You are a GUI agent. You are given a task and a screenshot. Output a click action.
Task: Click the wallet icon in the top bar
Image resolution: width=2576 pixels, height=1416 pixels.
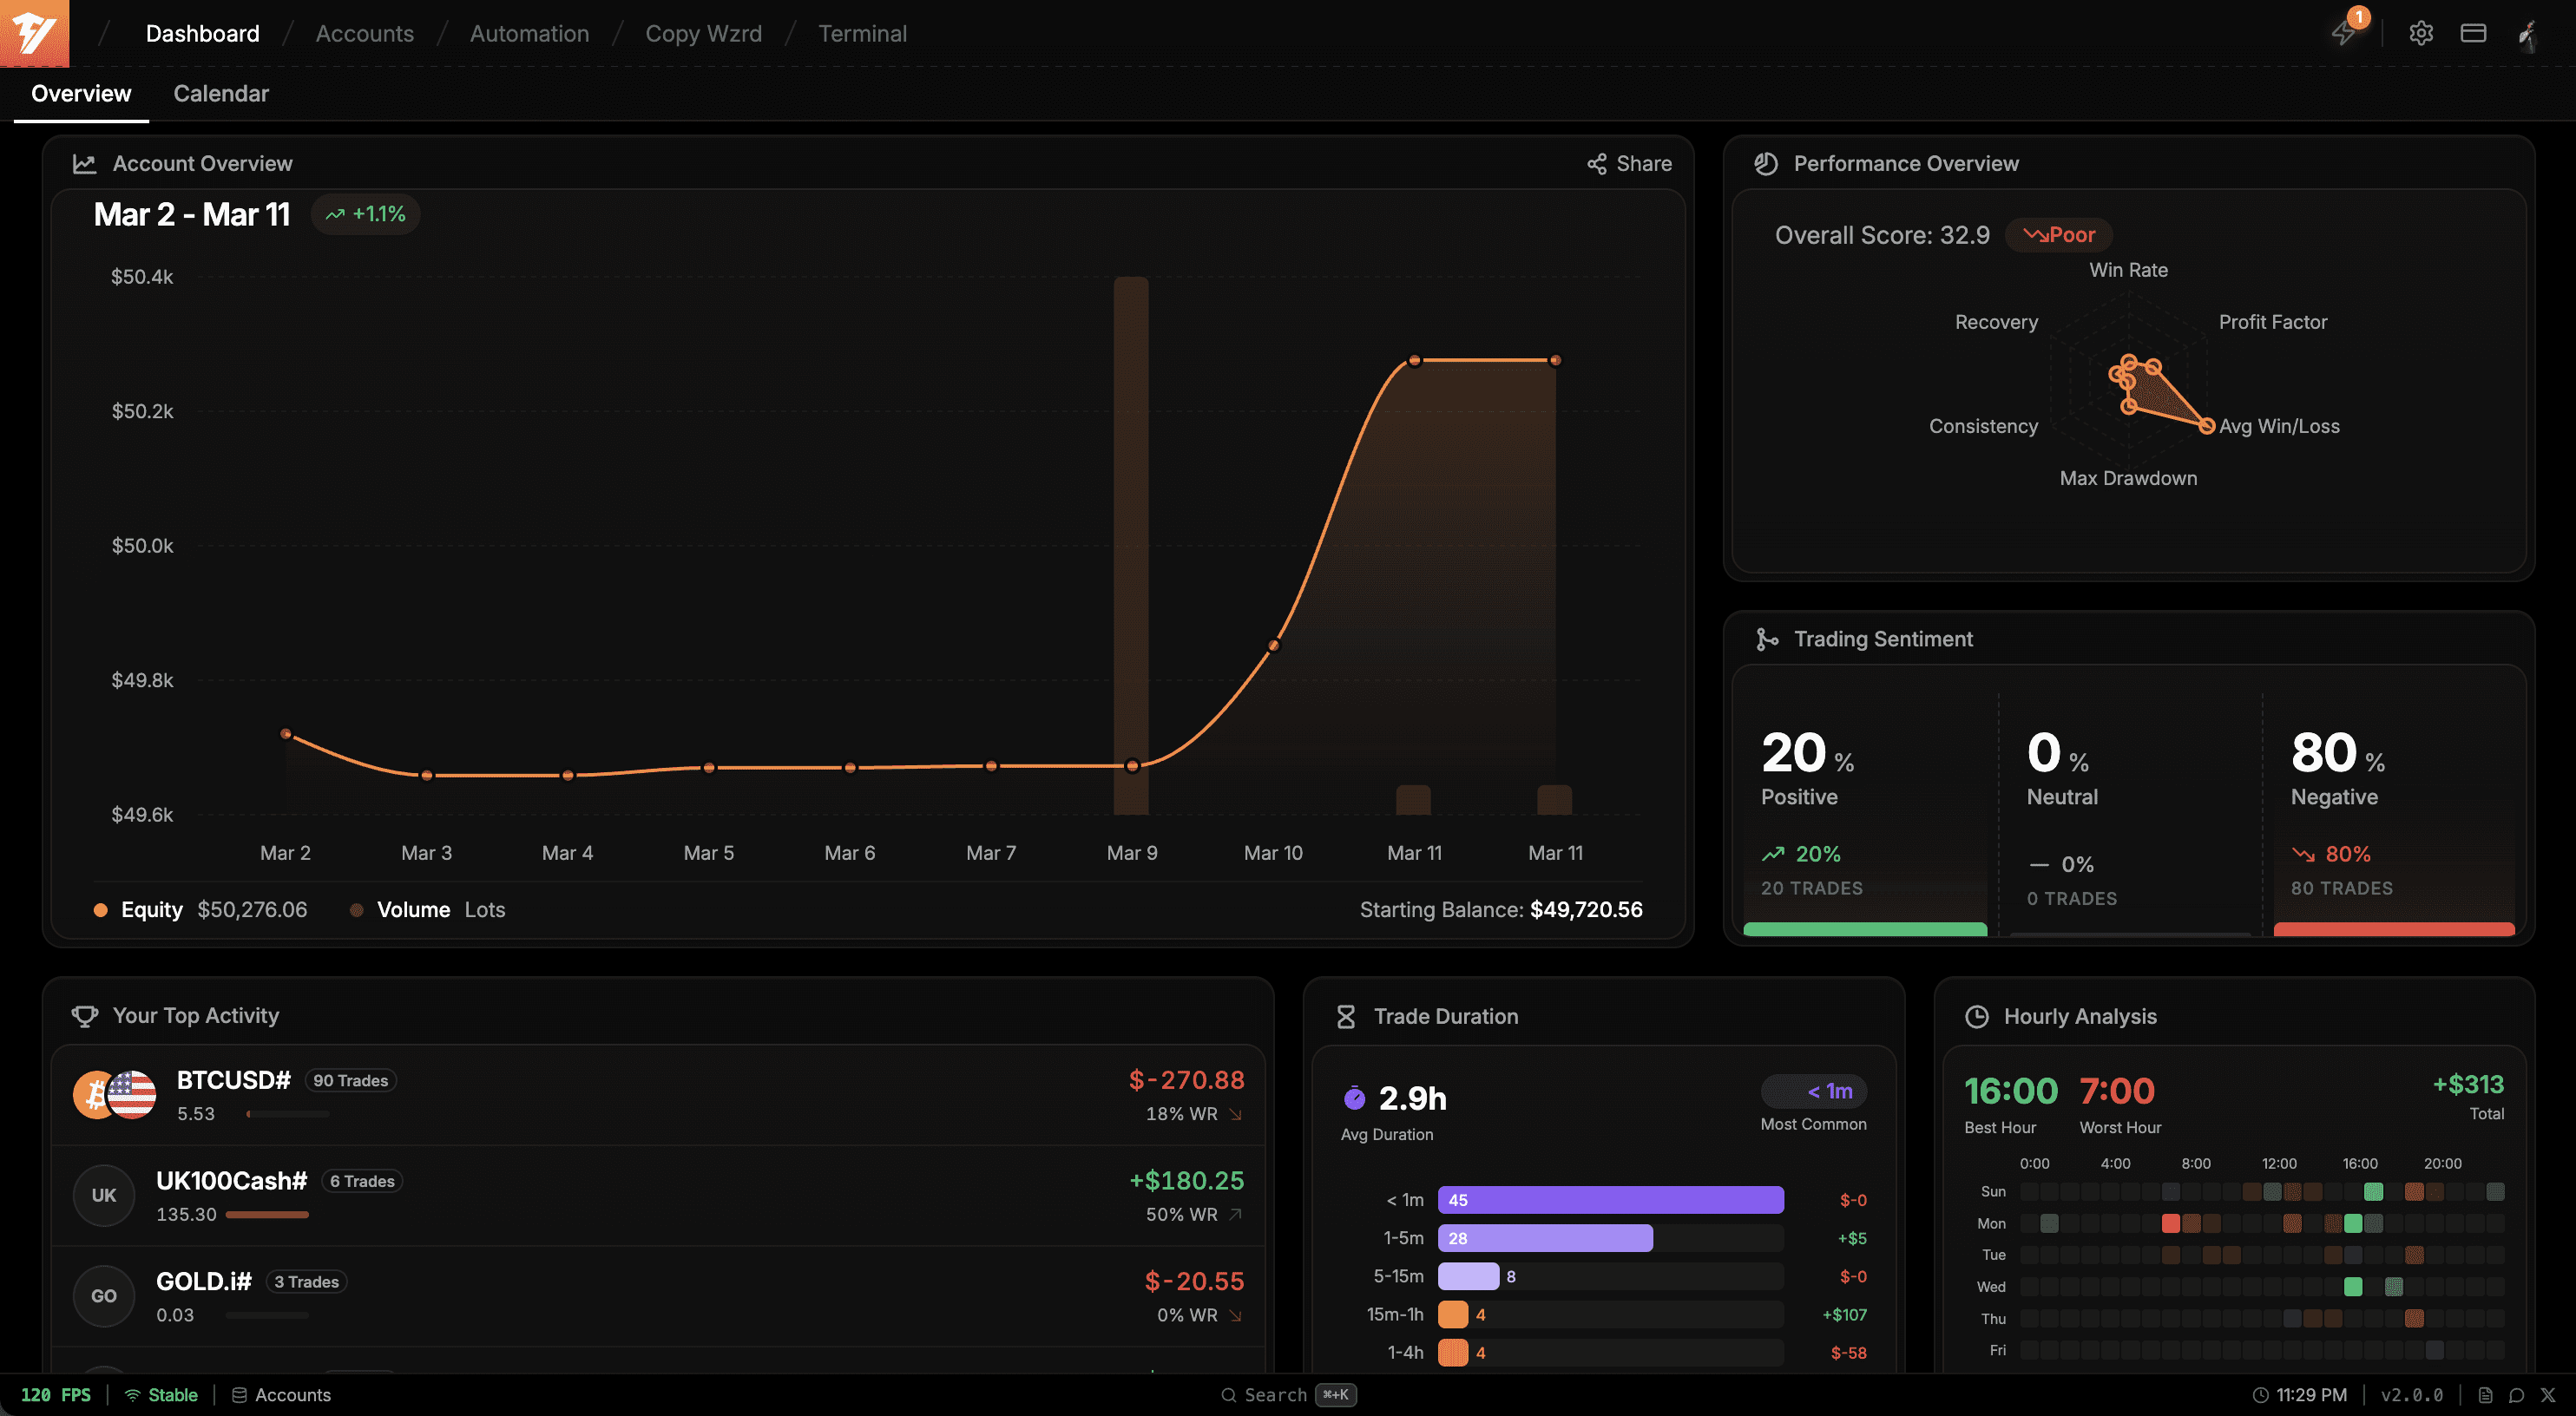pyautogui.click(x=2473, y=33)
